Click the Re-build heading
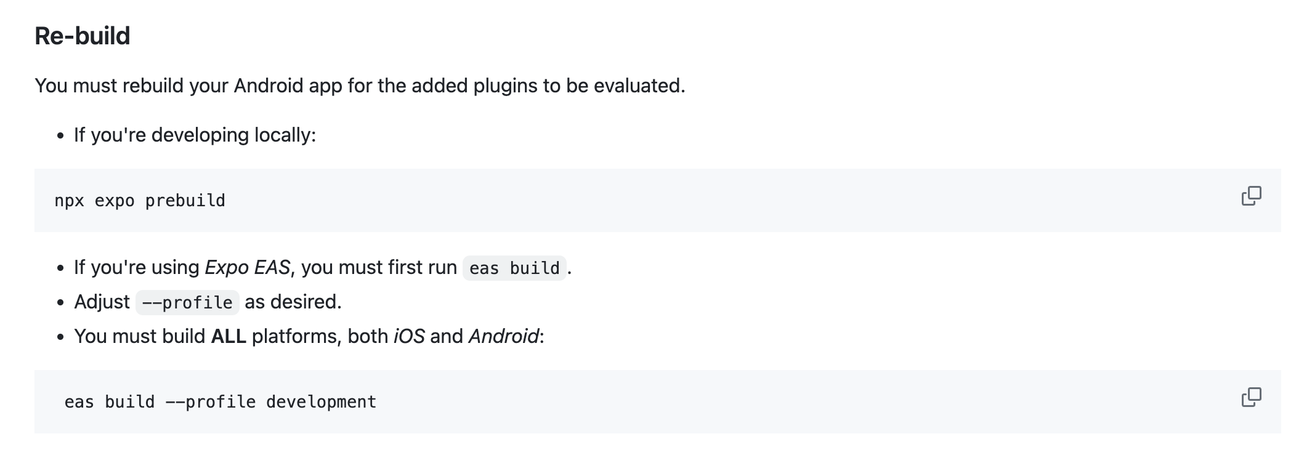This screenshot has height=463, width=1312. pos(83,37)
